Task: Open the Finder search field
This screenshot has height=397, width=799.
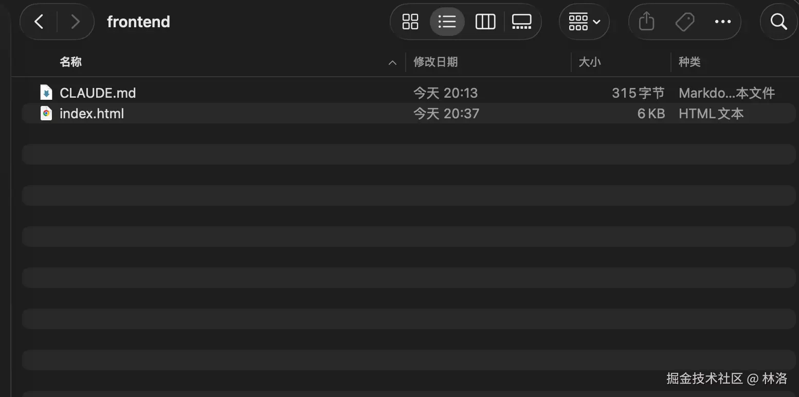Action: pyautogui.click(x=779, y=22)
